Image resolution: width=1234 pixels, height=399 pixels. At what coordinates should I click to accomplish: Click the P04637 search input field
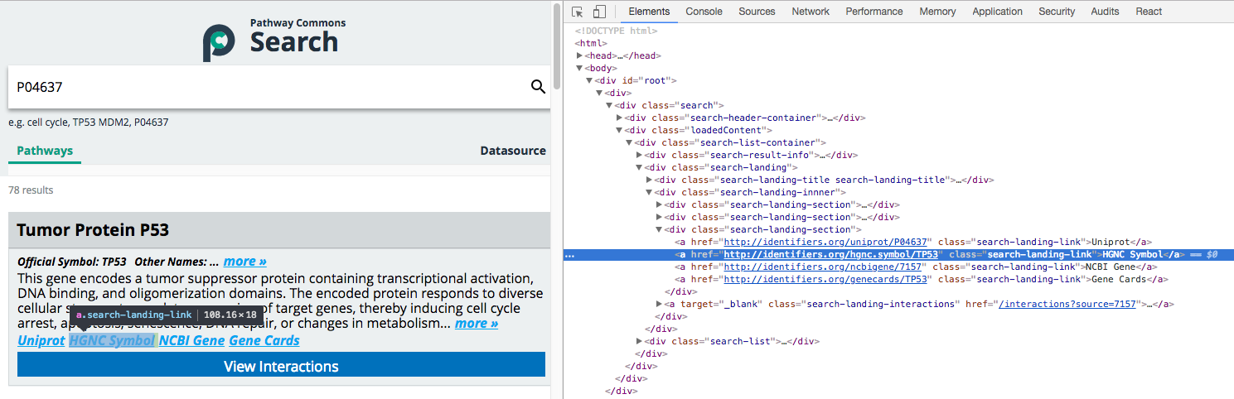(x=265, y=87)
